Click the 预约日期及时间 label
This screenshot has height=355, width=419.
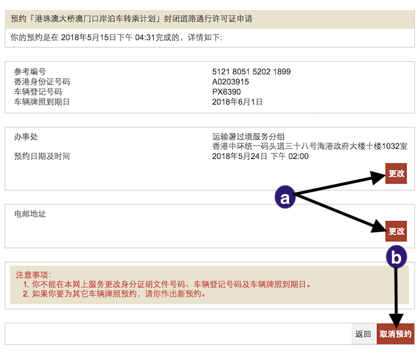tap(42, 157)
